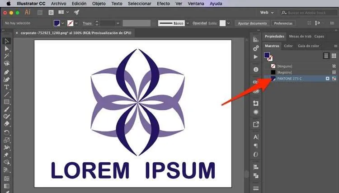Switch swatches to list view
Image resolution: width=339 pixels, height=193 pixels.
(327, 55)
